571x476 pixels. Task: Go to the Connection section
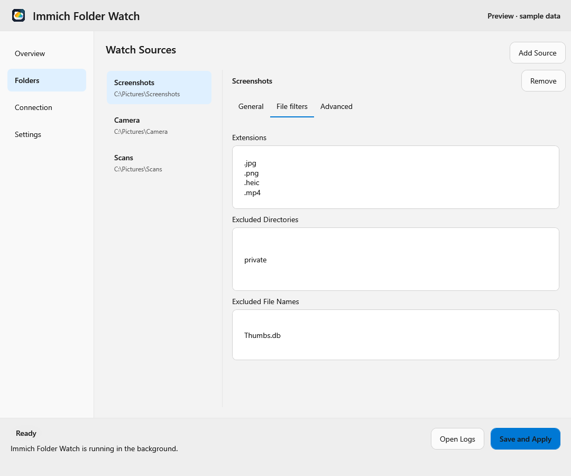tap(47, 107)
